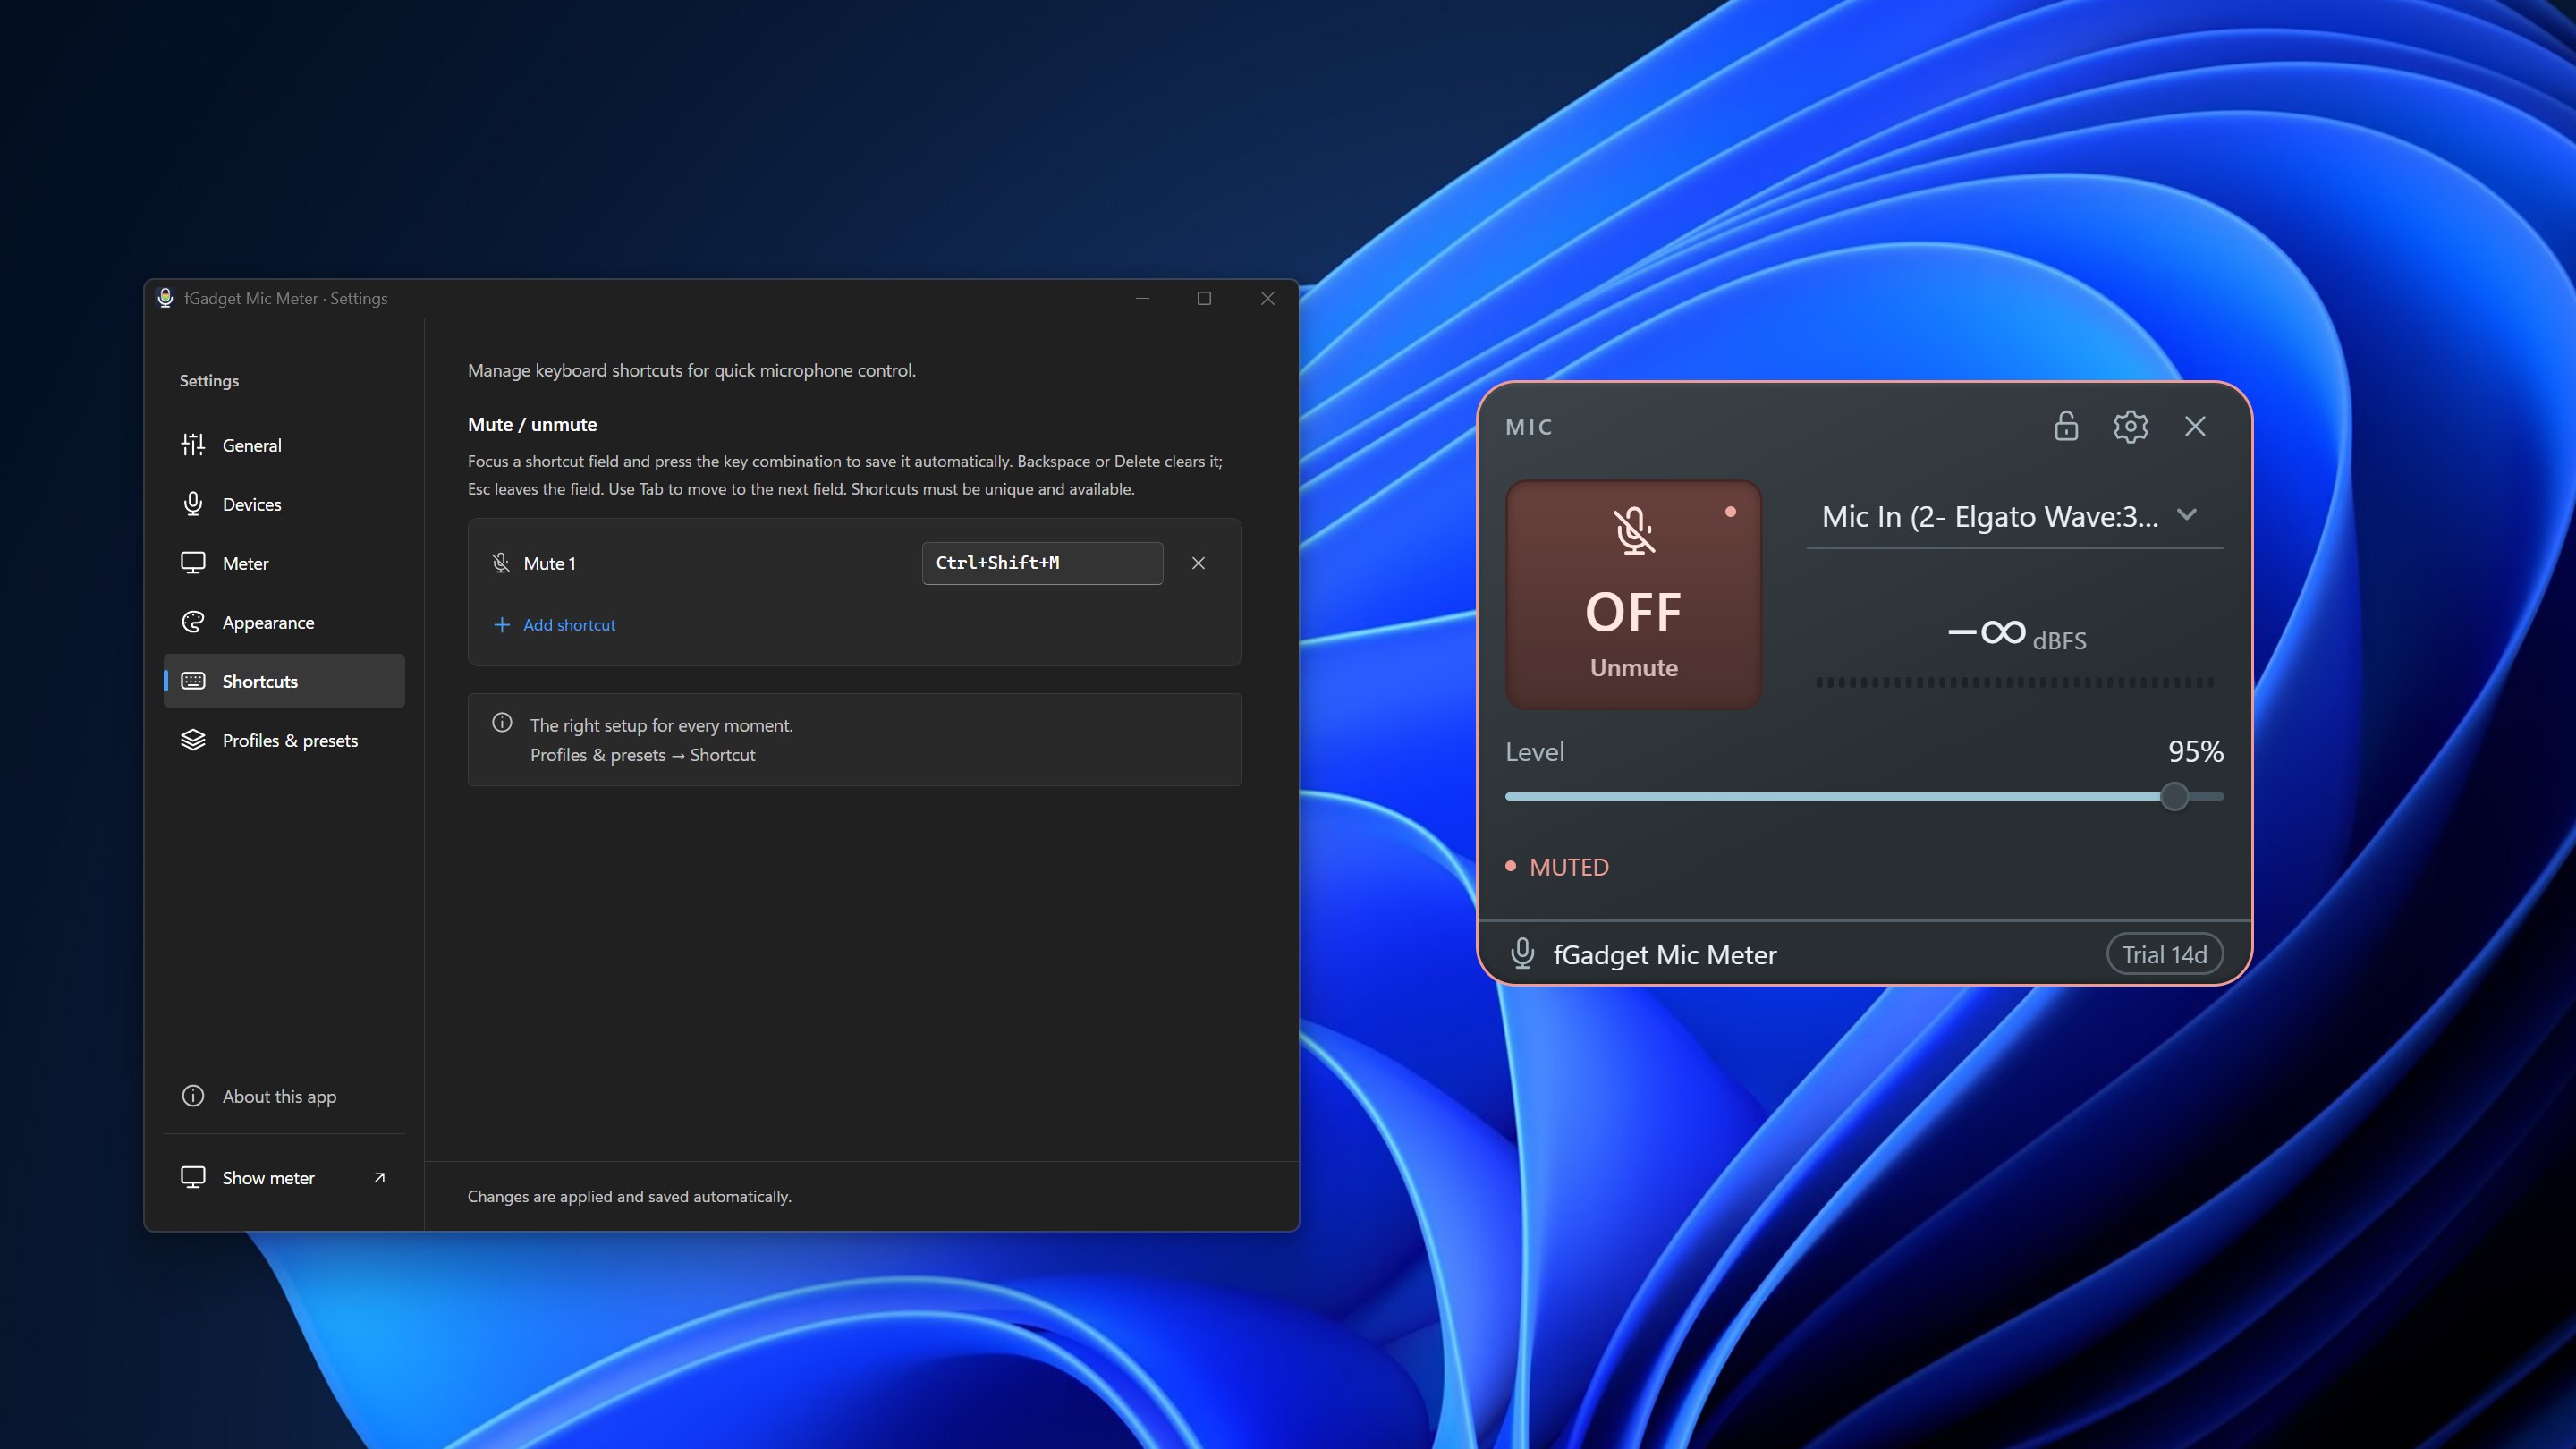2576x1449 pixels.
Task: Focus the Ctrl+Shift+M shortcut field
Action: 1042,563
